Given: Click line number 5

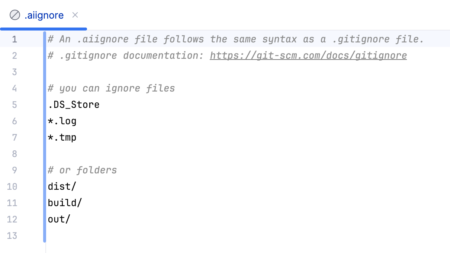Looking at the screenshot, I should [x=15, y=105].
